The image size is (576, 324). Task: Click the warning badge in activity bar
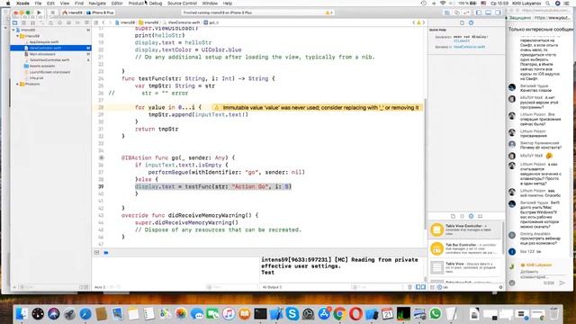click(328, 13)
